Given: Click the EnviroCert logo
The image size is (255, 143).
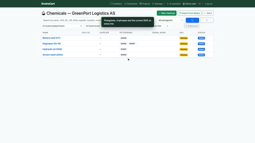Looking at the screenshot, I should coord(48,4).
